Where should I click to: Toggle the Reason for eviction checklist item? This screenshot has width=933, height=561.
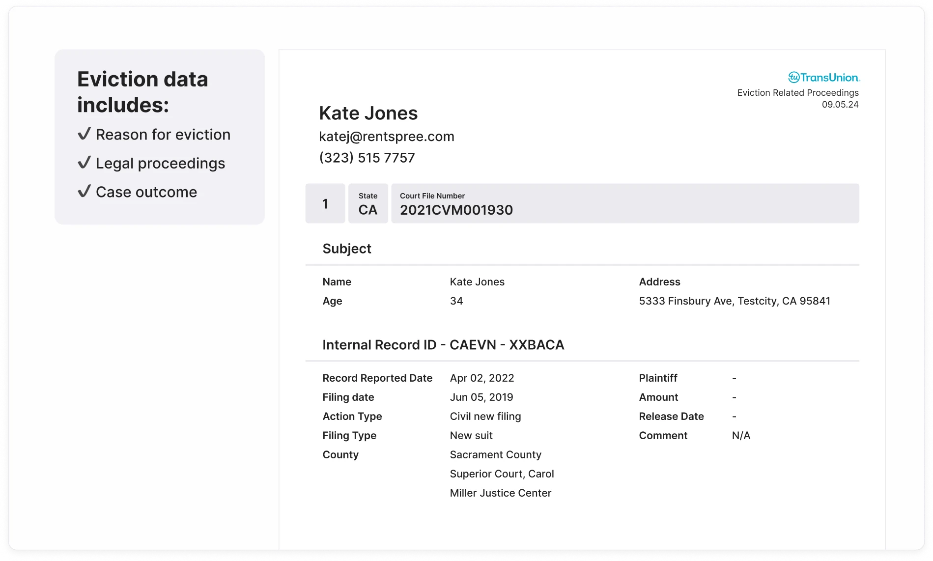click(162, 134)
